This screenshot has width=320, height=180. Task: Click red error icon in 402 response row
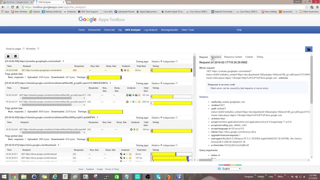[x=125, y=70]
